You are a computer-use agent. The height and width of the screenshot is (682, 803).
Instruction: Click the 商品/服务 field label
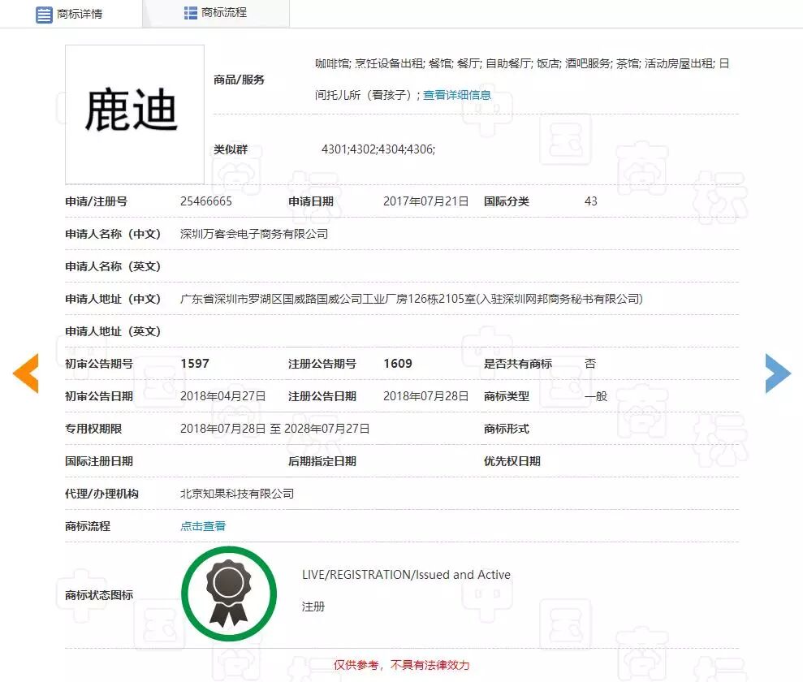[240, 80]
